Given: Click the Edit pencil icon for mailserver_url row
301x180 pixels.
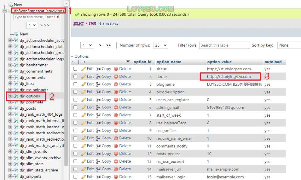Looking at the screenshot, I should pyautogui.click(x=83, y=169).
